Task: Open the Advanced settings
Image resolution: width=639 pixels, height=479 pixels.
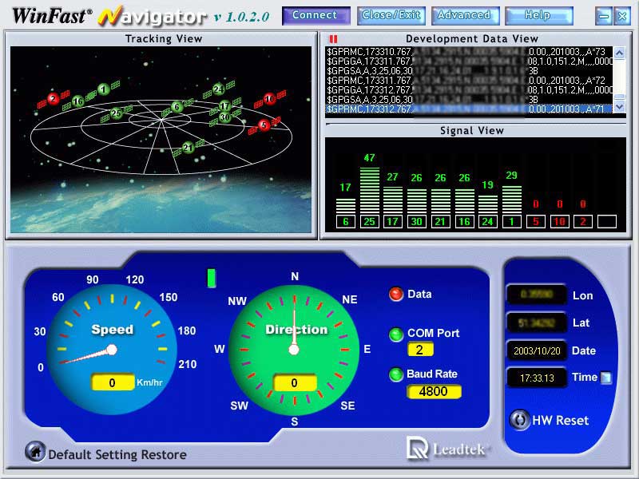Action: 465,15
